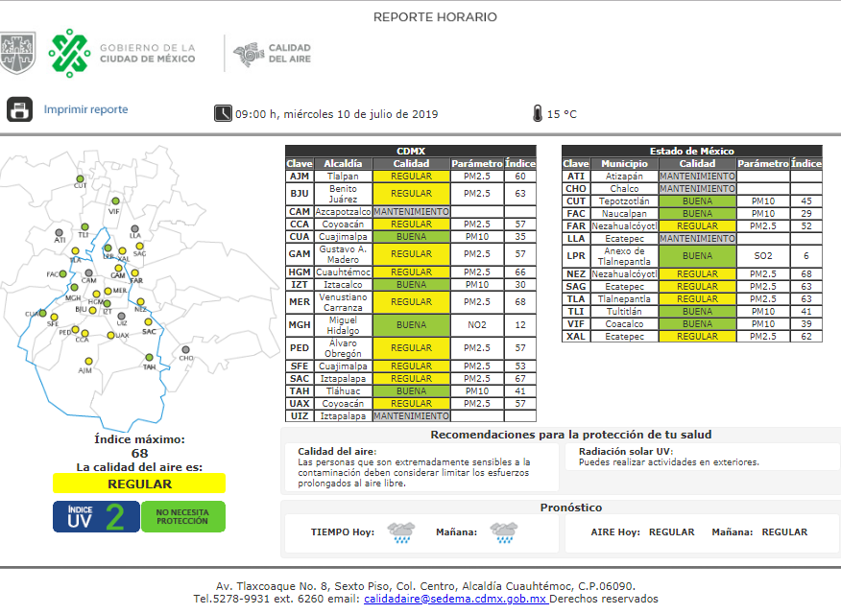Select the Benito Juárez alcaldía cell

click(x=344, y=194)
